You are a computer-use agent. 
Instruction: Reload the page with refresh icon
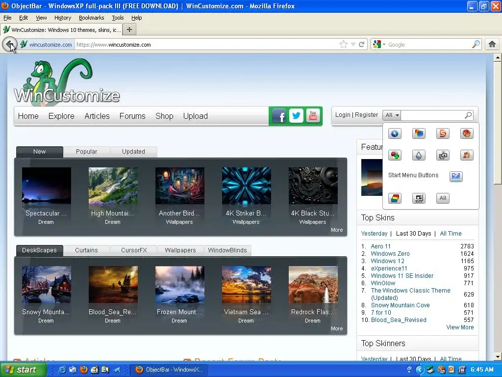362,45
